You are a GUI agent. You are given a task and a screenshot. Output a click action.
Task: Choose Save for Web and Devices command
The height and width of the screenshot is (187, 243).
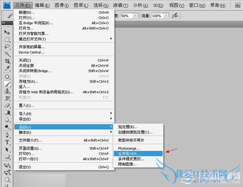click(64, 92)
